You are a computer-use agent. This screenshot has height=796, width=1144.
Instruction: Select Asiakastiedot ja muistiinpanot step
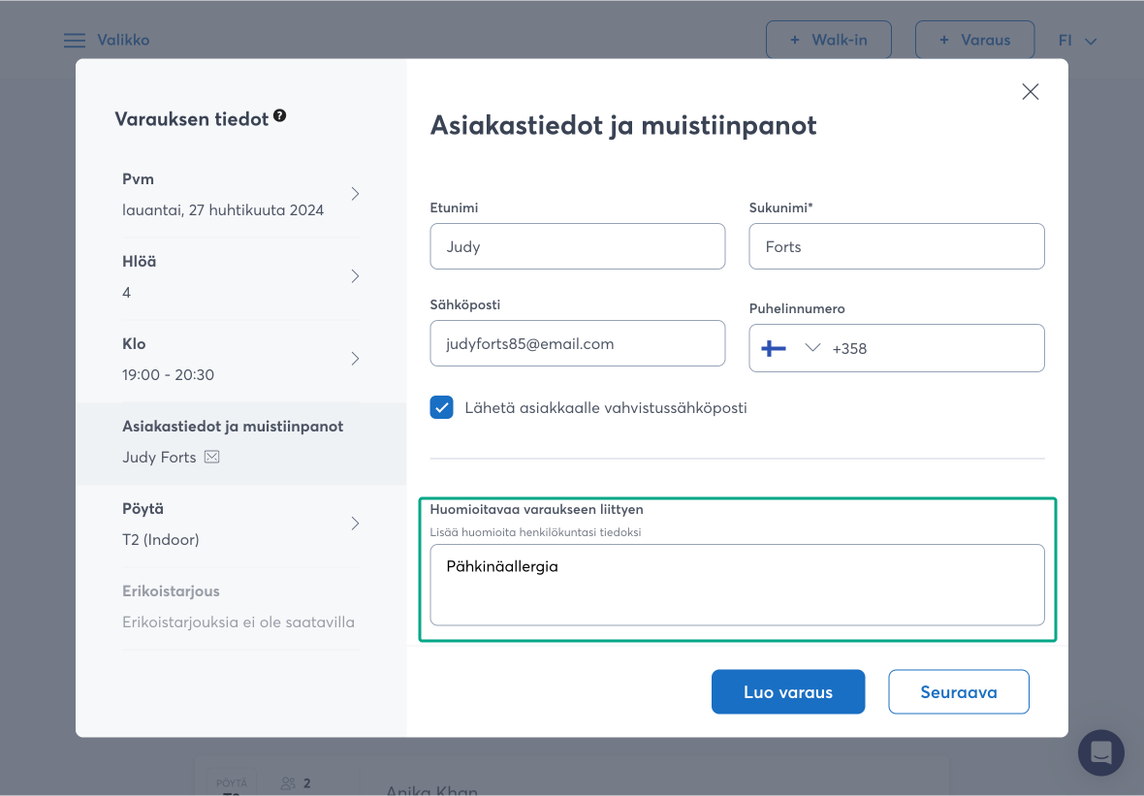(x=239, y=441)
